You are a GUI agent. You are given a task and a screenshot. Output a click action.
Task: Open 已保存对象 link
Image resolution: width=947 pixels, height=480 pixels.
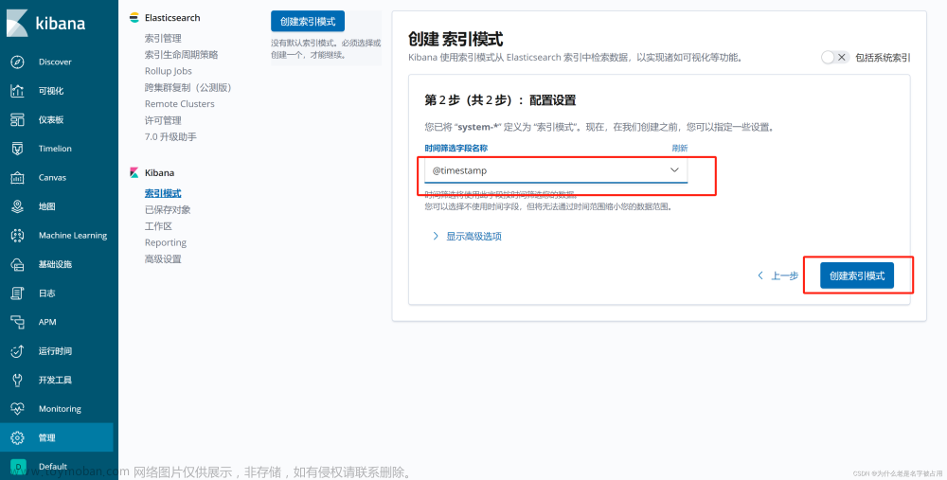pos(168,209)
